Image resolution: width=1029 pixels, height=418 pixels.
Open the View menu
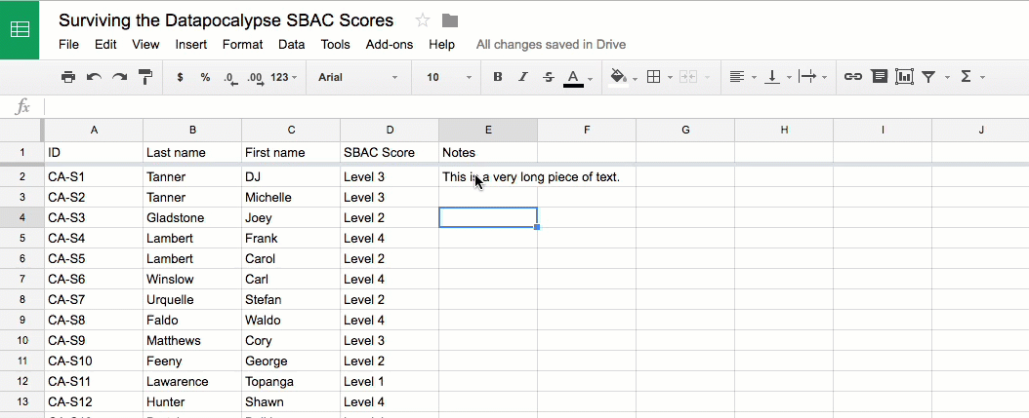coord(145,45)
